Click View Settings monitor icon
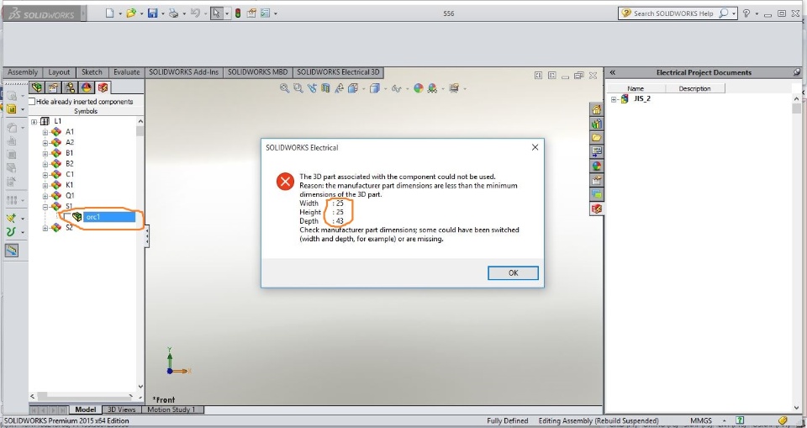807x428 pixels. (453, 88)
